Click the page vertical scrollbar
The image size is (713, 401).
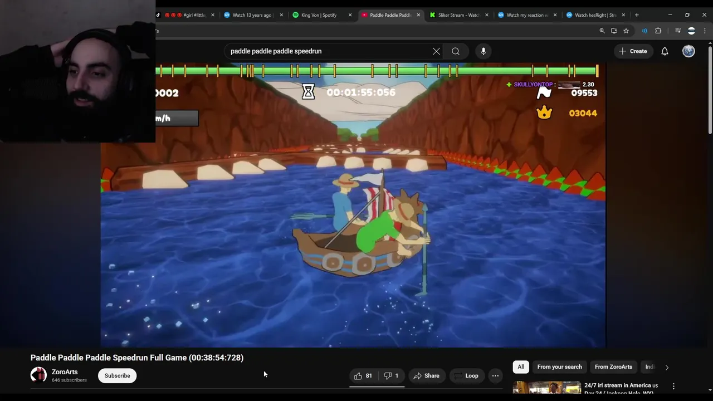point(709,89)
